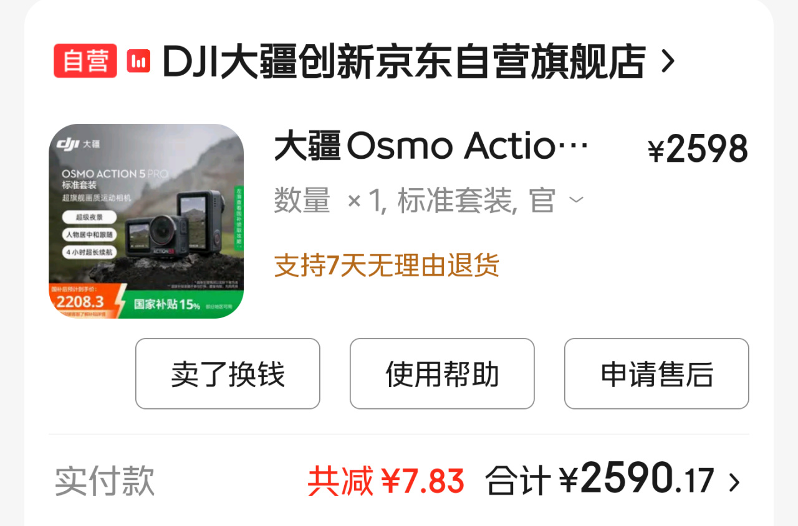The height and width of the screenshot is (526, 798).
Task: Tap the ¥2598 item price
Action: point(698,150)
